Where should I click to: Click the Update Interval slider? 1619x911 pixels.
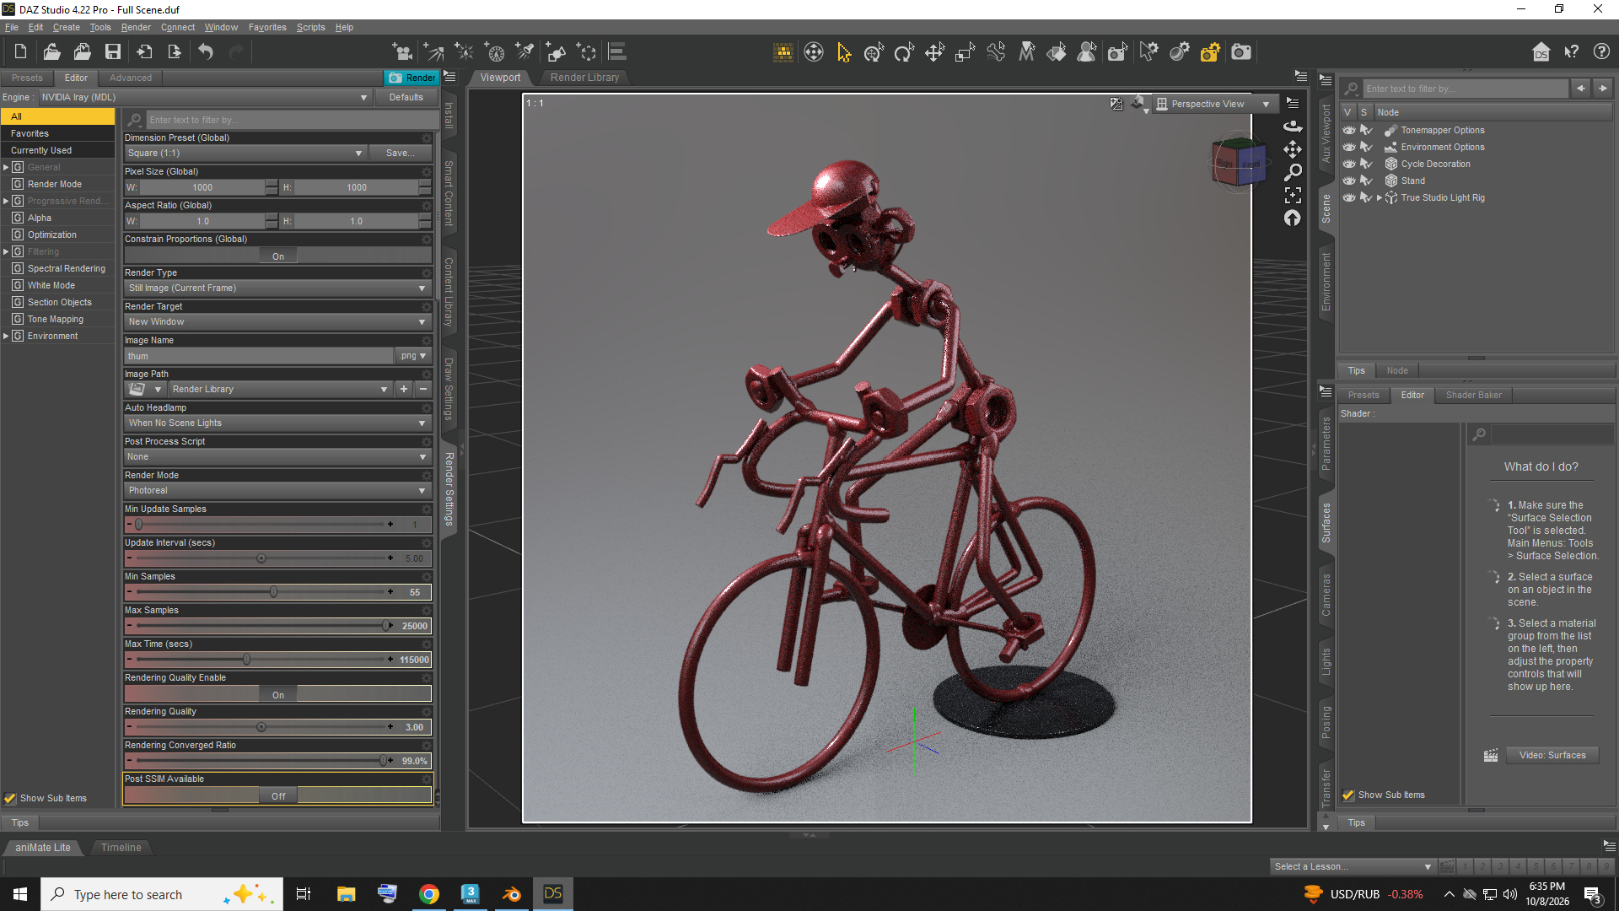tap(261, 558)
